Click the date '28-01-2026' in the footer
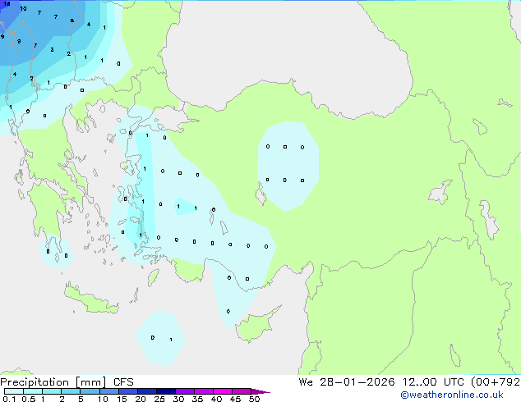 [x=357, y=381]
